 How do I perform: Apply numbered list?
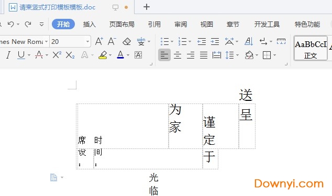click(x=182, y=41)
